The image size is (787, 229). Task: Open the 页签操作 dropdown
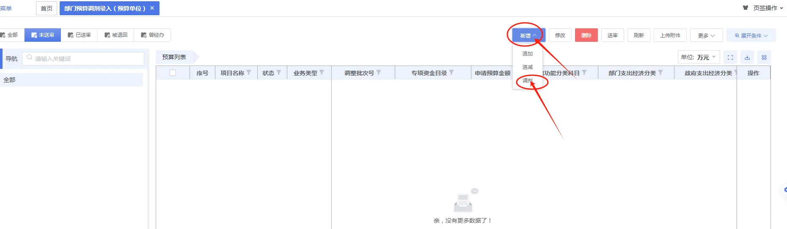coord(768,8)
